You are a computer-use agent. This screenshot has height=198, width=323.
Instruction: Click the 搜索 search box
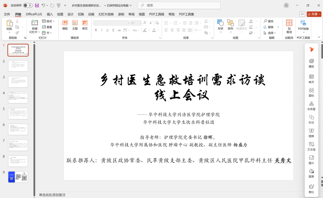179,5
